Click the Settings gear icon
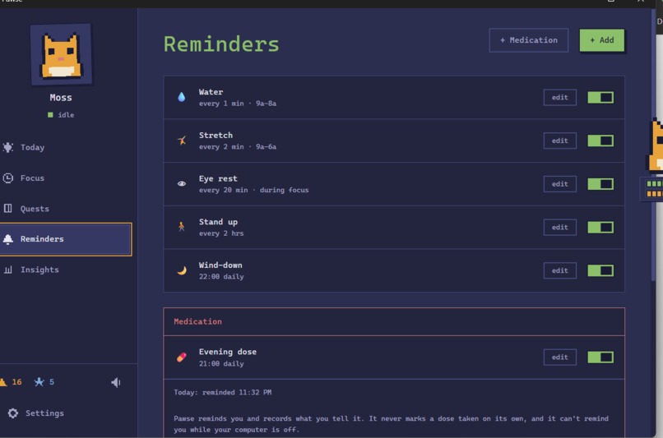 [13, 413]
